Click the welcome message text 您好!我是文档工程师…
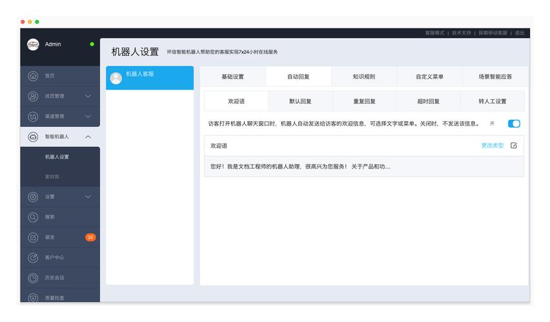The image size is (550, 322). tap(300, 167)
